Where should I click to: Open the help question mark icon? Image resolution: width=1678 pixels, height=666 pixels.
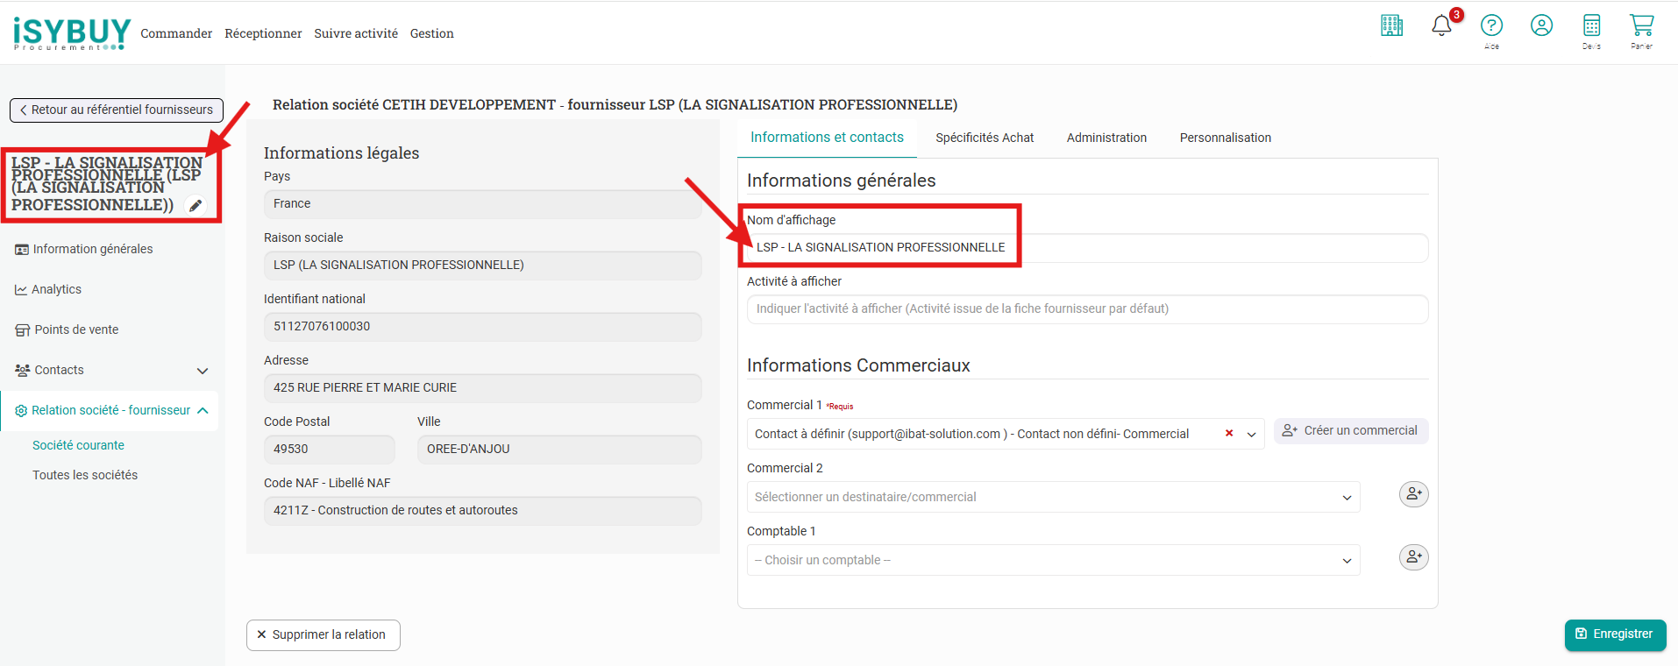[1491, 25]
